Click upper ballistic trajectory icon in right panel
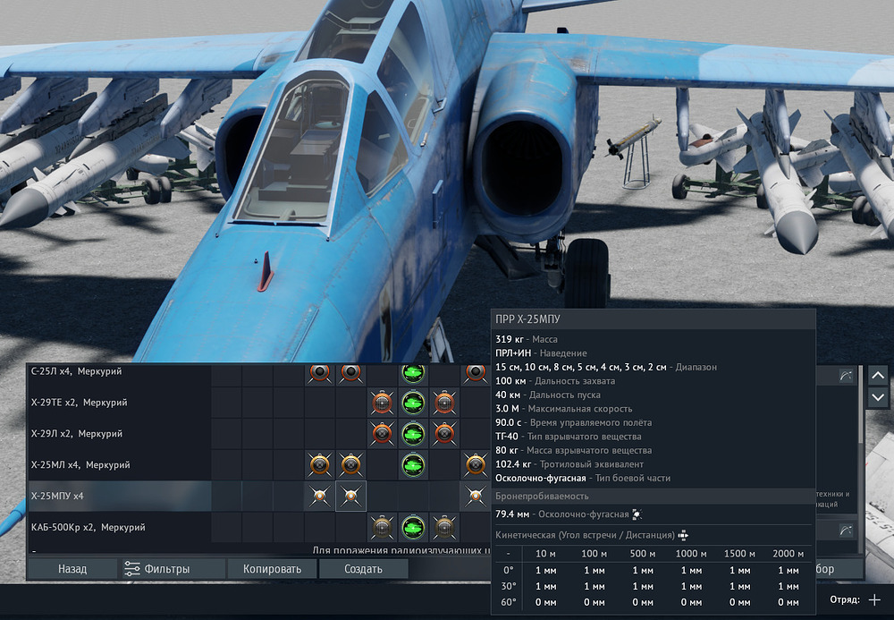 coord(846,375)
